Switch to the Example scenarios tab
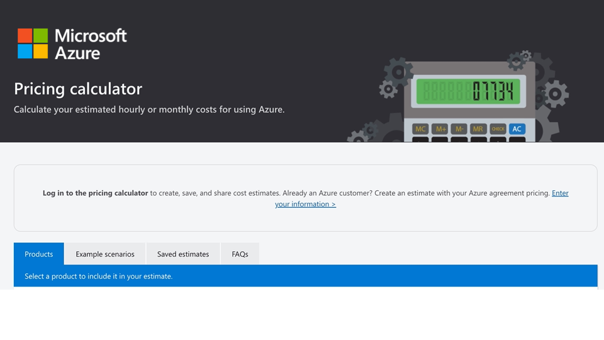The image size is (604, 340). 105,254
